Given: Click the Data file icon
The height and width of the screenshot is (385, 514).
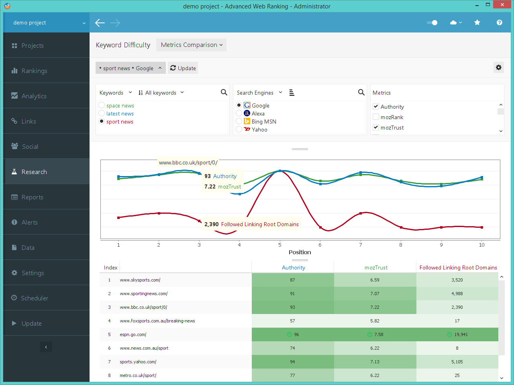Looking at the screenshot, I should click(14, 247).
